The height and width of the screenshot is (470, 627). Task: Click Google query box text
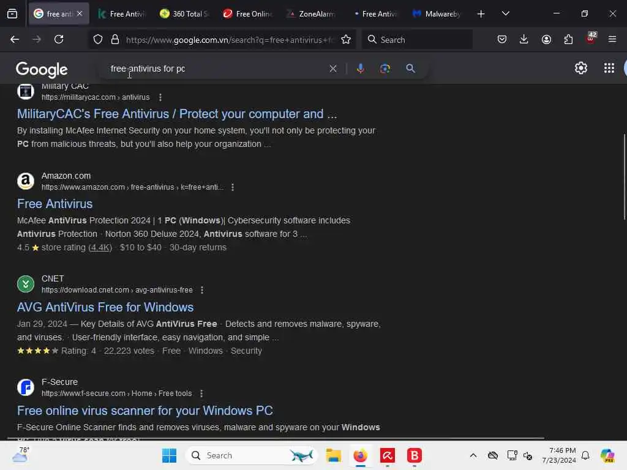(148, 69)
